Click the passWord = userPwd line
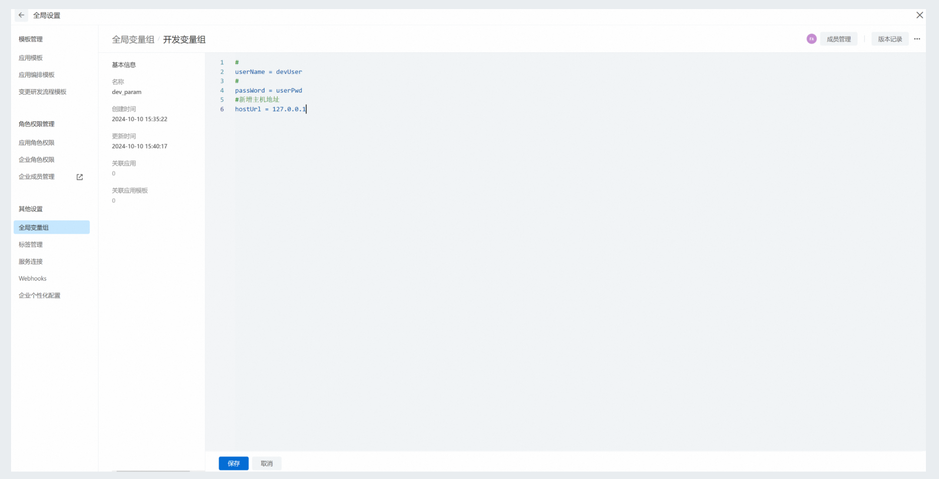 (x=268, y=91)
